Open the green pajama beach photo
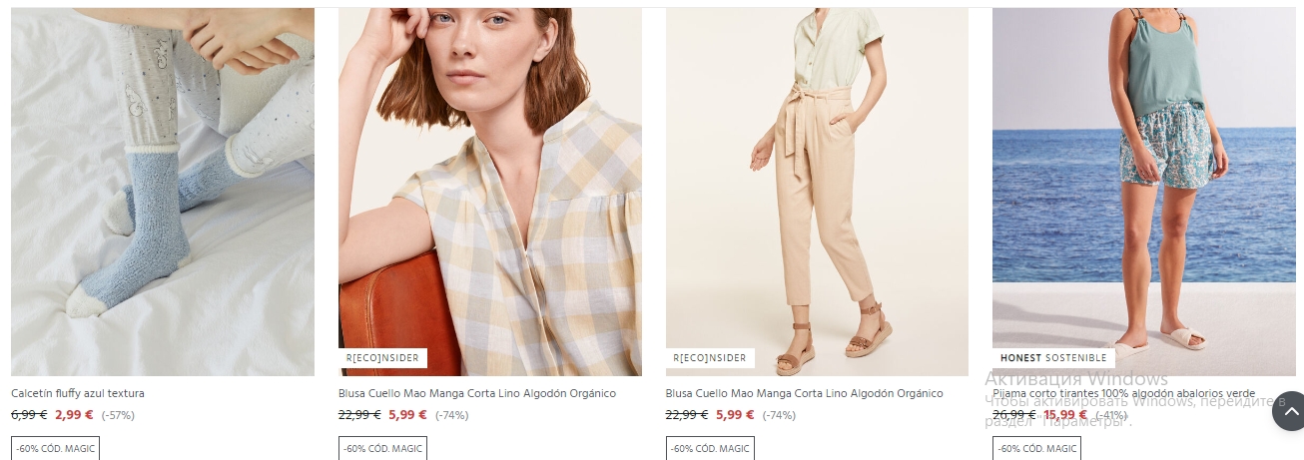1304x460 pixels. pos(1143,192)
